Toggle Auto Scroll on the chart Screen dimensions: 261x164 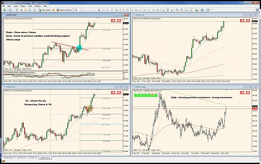187,10
